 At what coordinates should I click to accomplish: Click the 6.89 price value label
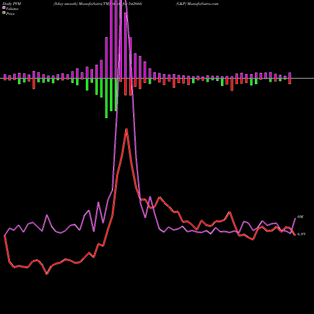point(301,234)
